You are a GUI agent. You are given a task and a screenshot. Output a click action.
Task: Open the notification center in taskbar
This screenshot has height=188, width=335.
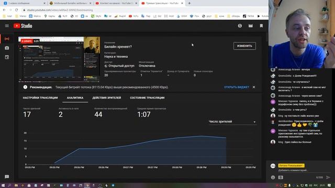(x=329, y=185)
